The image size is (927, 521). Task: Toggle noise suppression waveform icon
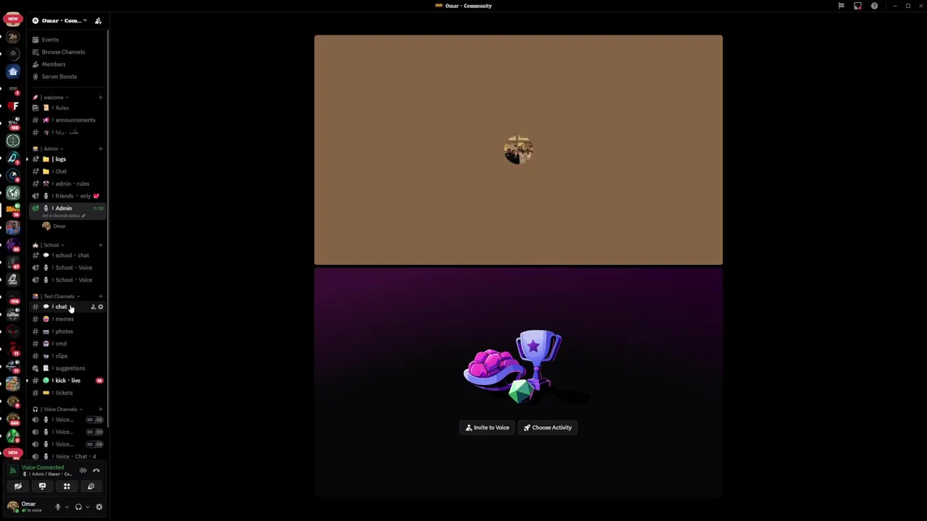pyautogui.click(x=83, y=470)
